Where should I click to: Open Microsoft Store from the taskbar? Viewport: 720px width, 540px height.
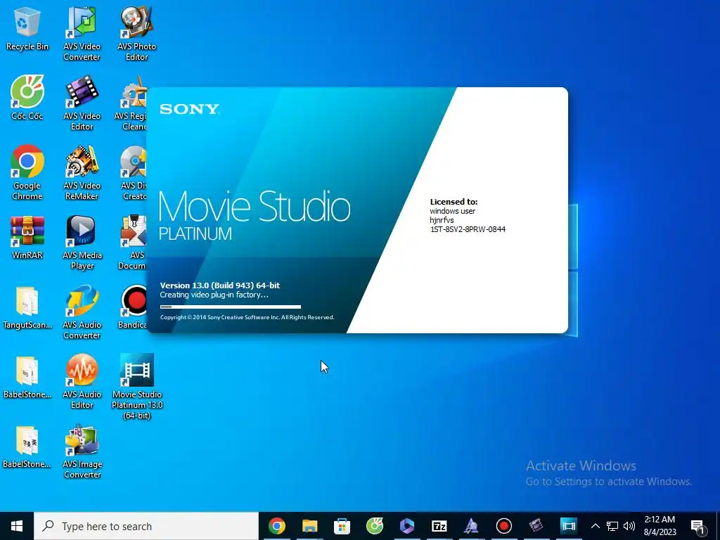(x=342, y=526)
